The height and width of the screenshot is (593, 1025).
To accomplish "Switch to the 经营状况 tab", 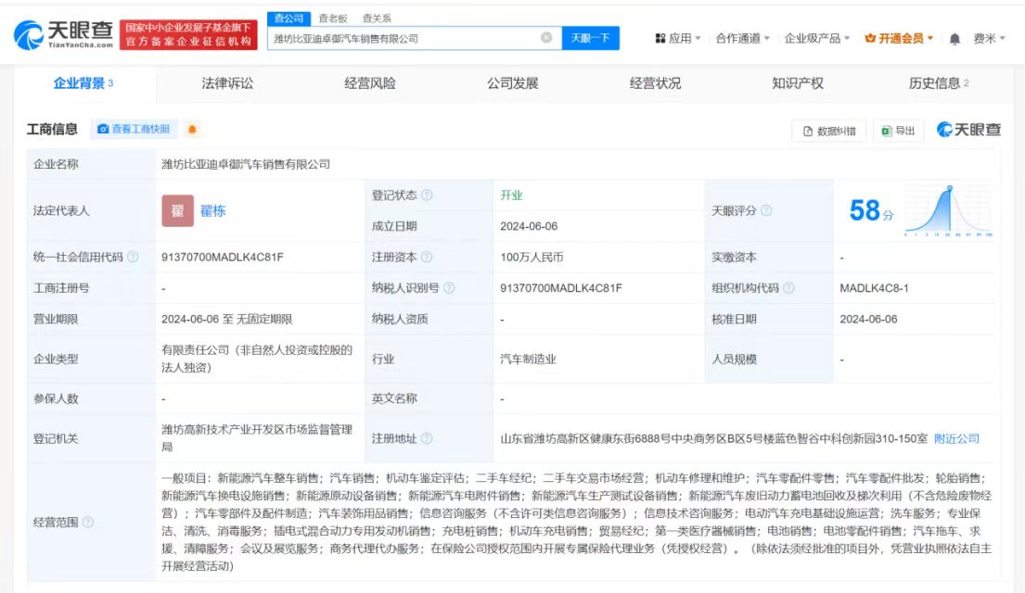I will pyautogui.click(x=655, y=83).
